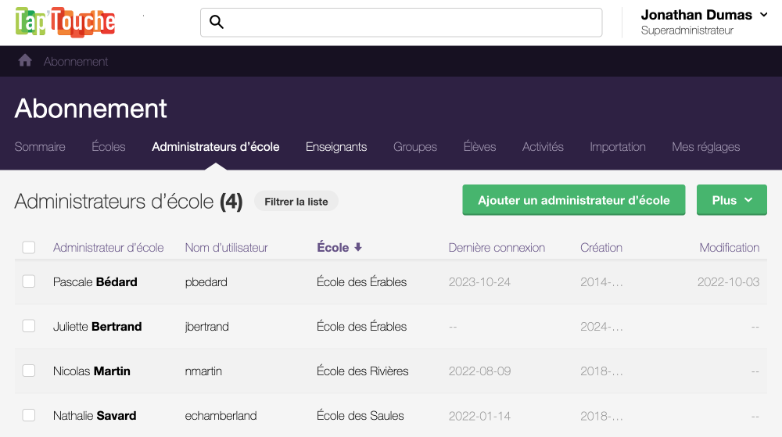Sort by Nom d'utilisateur column header

226,248
